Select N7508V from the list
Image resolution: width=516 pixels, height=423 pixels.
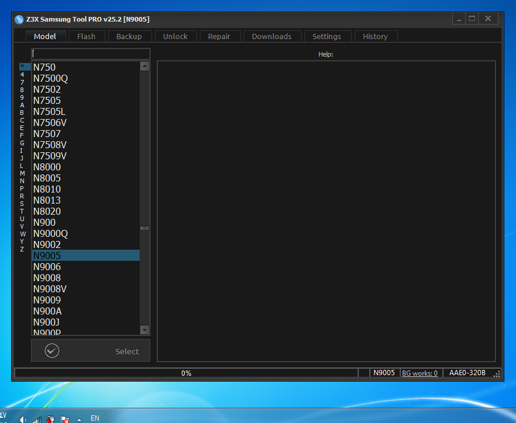(x=86, y=145)
